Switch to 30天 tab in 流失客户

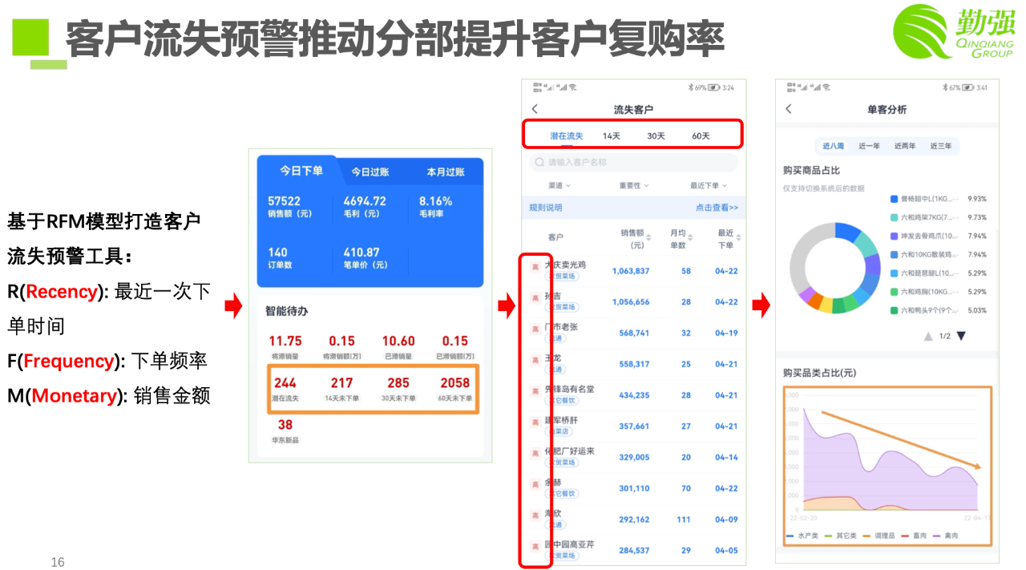tap(656, 136)
